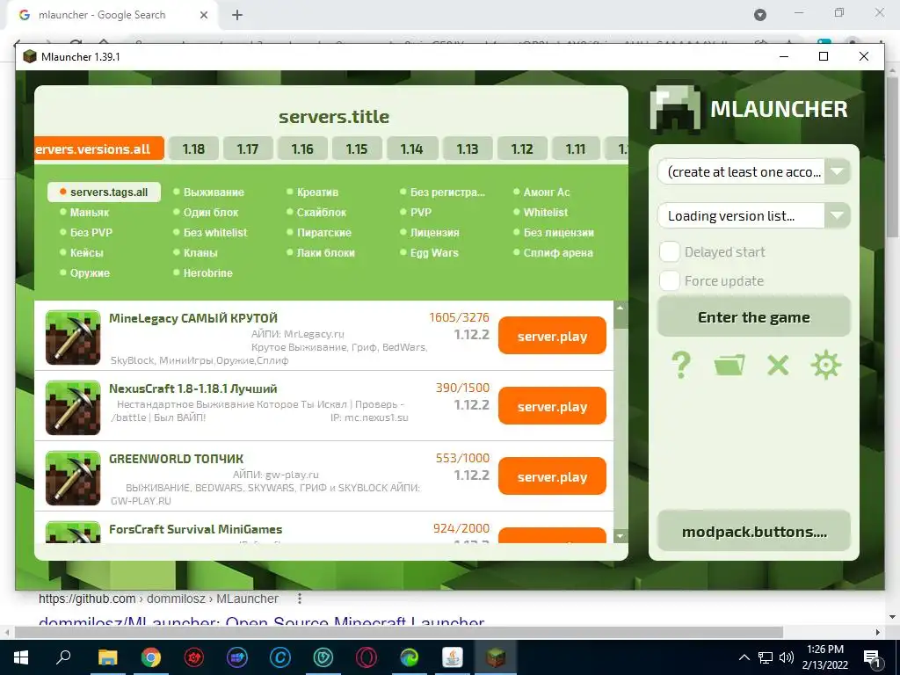The height and width of the screenshot is (675, 900).
Task: Open the blue C-shaped taskbar app
Action: coord(280,657)
